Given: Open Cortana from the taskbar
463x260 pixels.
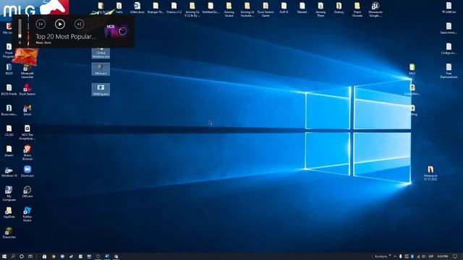Looking at the screenshot, I should 22,256.
